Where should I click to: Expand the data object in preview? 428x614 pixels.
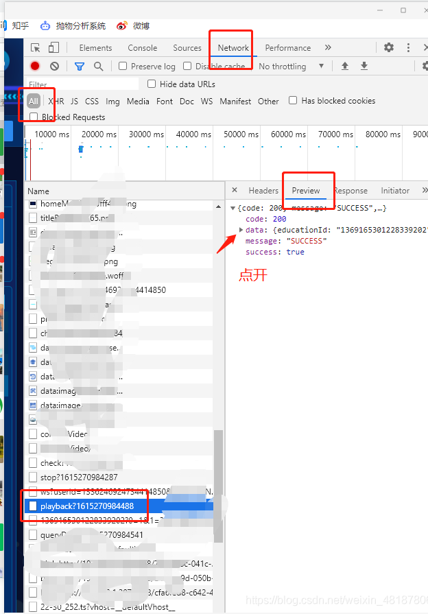[x=241, y=230]
